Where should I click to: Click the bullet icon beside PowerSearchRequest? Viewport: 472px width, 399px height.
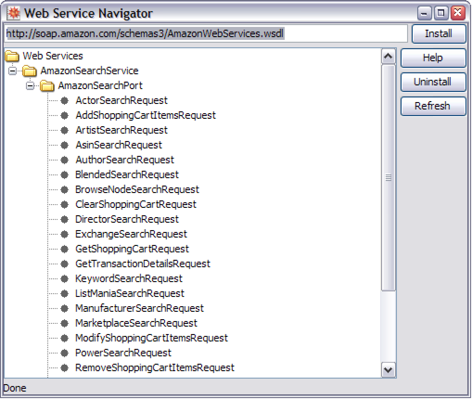coord(64,353)
